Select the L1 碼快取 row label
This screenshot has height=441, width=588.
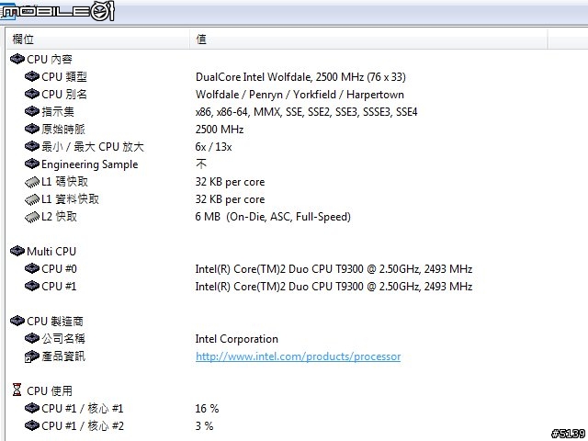65,182
